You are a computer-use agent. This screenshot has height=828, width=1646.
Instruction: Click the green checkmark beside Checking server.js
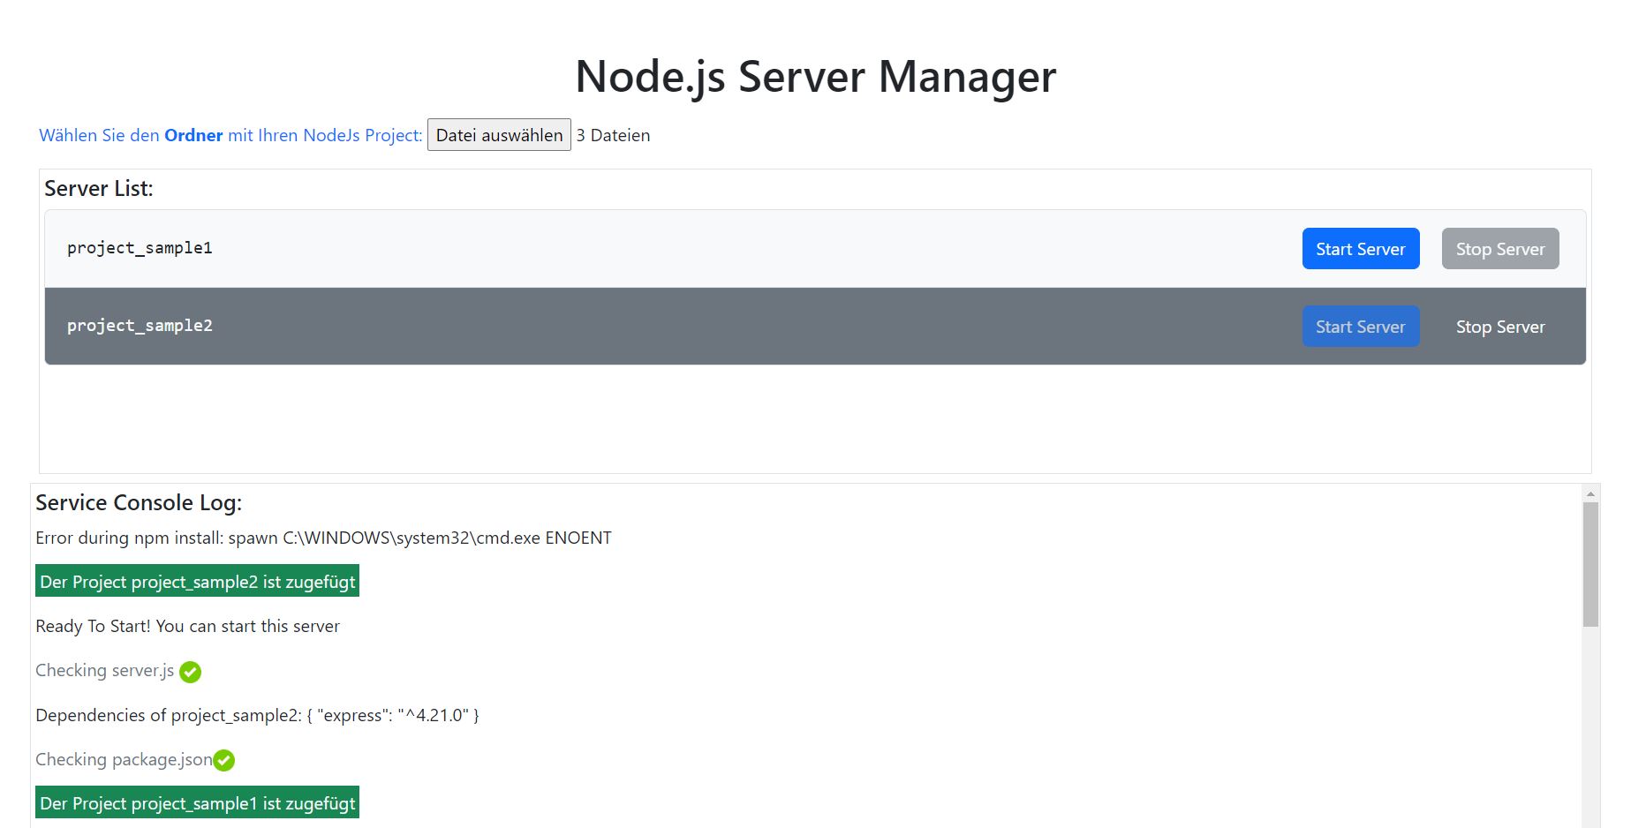(190, 673)
